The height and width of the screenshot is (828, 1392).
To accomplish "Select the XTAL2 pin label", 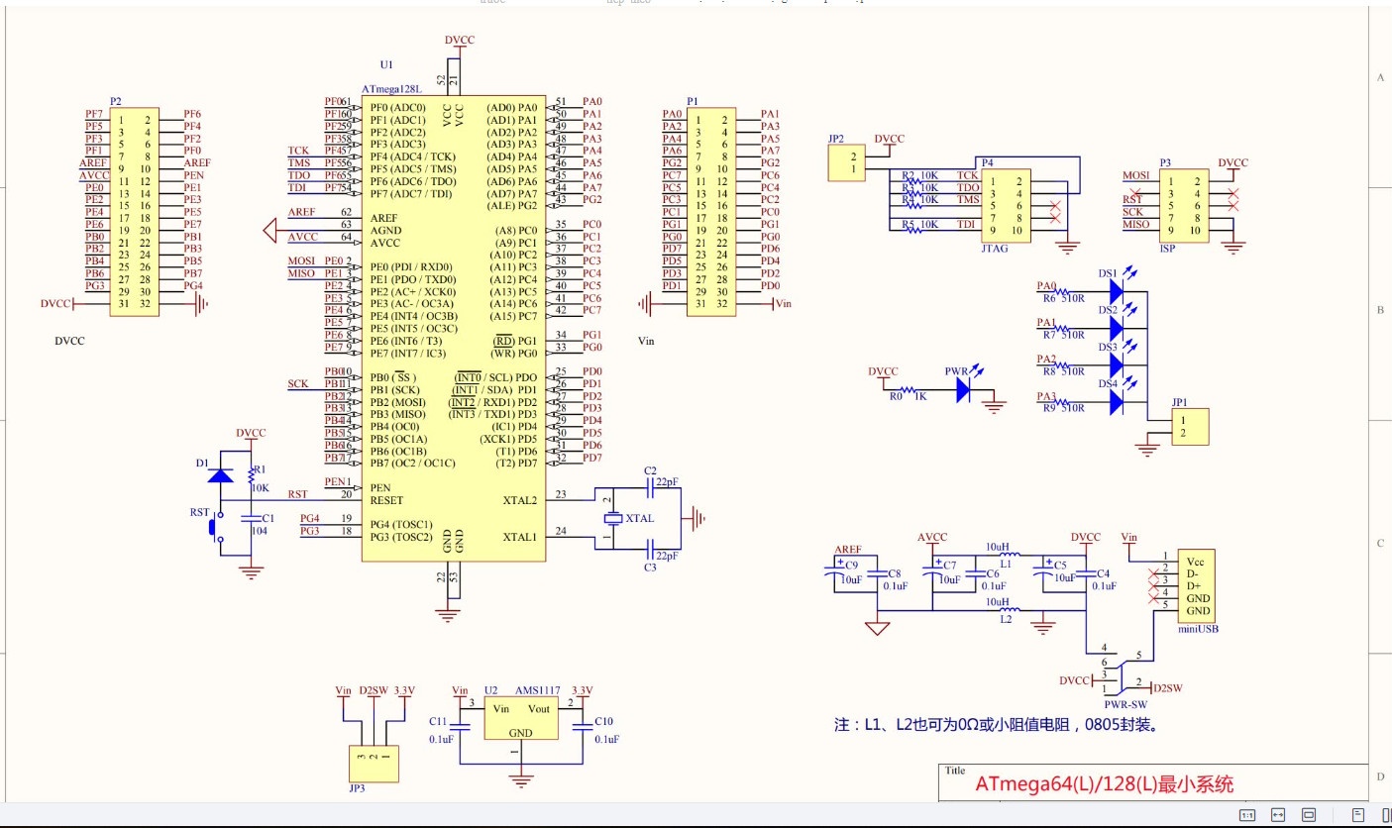I will (519, 501).
